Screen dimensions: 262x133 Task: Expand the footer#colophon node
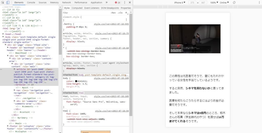[8, 126]
